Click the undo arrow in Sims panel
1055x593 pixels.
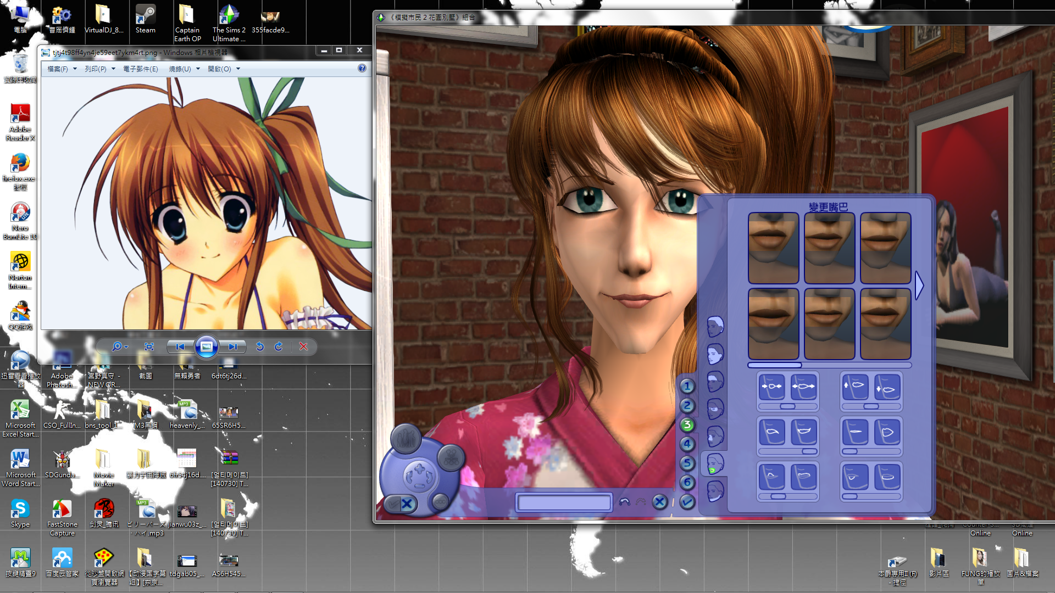point(624,502)
